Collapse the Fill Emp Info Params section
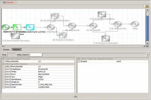 pos(3,64)
